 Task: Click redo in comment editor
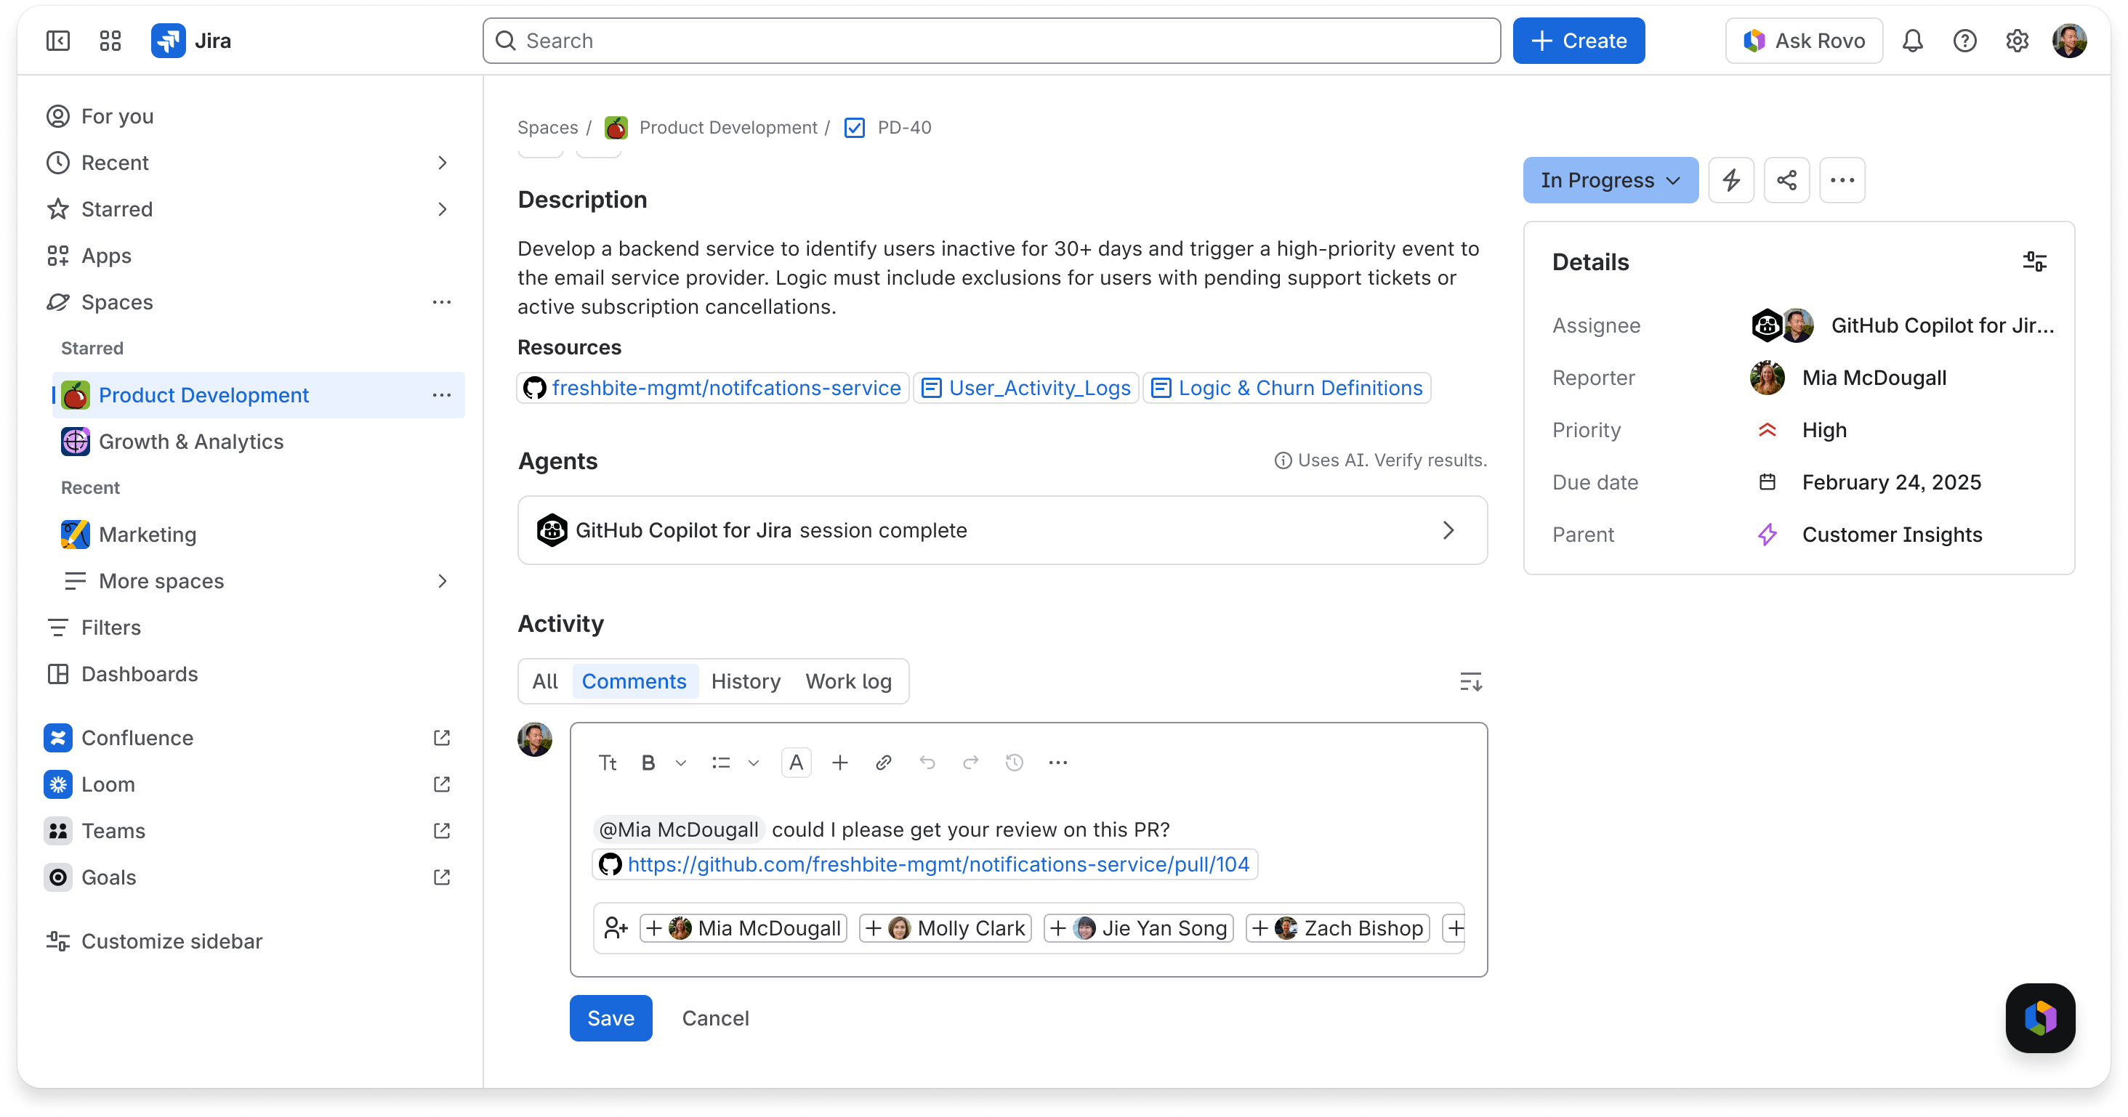pos(971,763)
